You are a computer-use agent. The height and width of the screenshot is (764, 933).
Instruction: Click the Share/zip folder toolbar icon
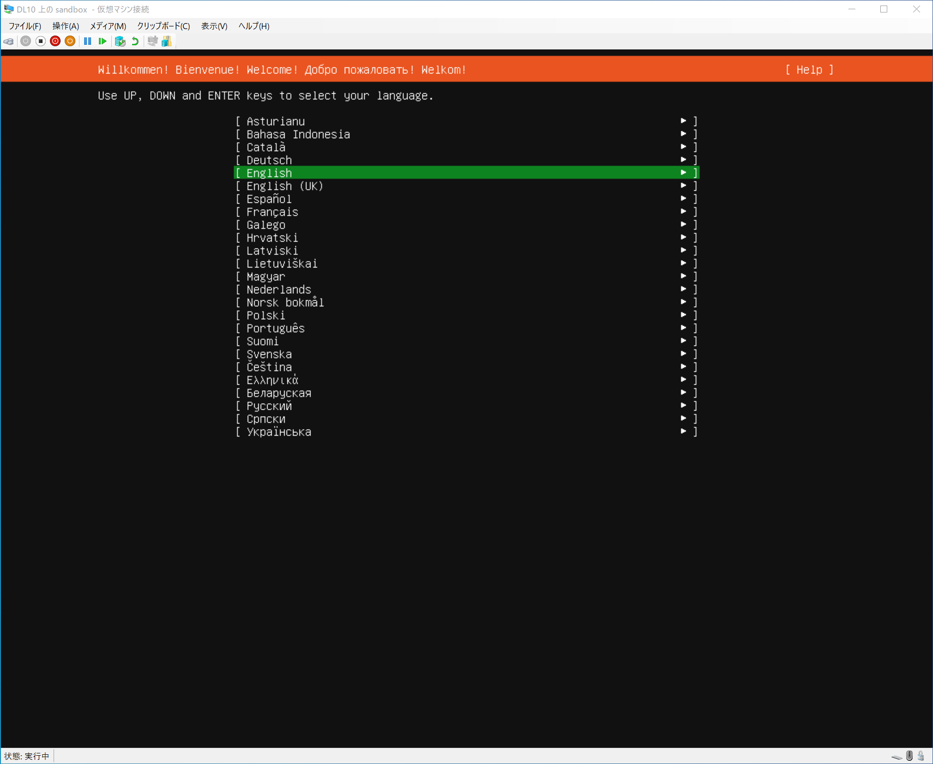(x=167, y=42)
